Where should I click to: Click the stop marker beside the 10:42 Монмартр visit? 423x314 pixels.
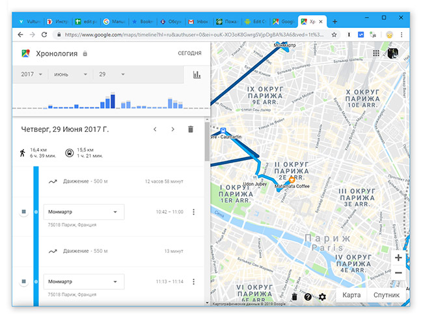click(x=23, y=212)
